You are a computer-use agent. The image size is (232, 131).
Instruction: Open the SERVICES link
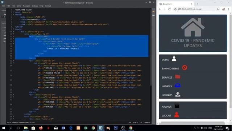click(x=167, y=78)
